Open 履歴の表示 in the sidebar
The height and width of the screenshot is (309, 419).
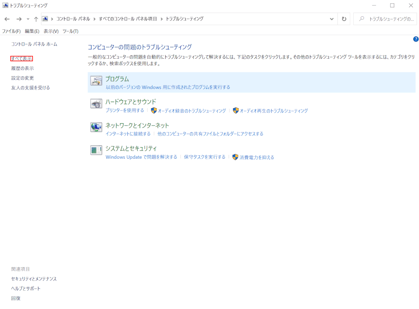click(x=22, y=68)
